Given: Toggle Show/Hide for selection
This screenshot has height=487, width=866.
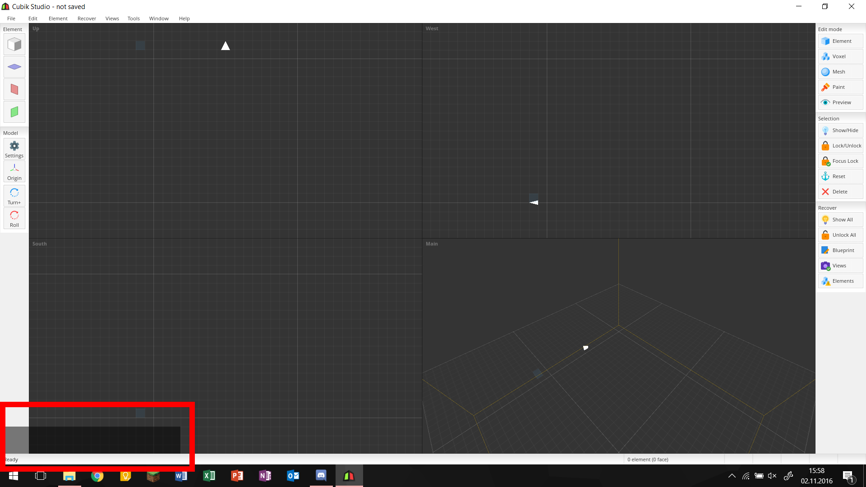Looking at the screenshot, I should click(840, 130).
